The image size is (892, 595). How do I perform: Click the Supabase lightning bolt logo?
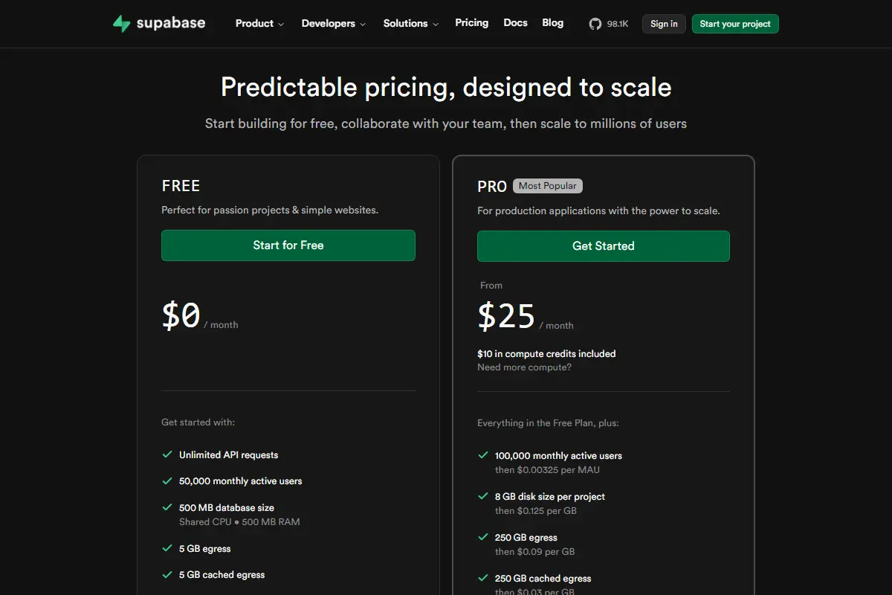[120, 23]
